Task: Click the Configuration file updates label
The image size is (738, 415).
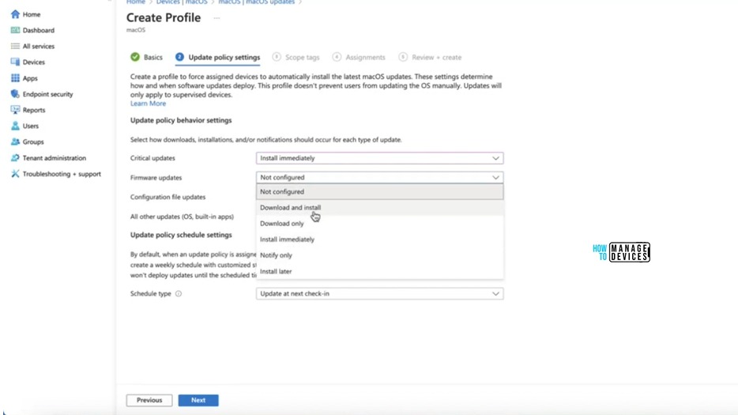Action: point(168,197)
